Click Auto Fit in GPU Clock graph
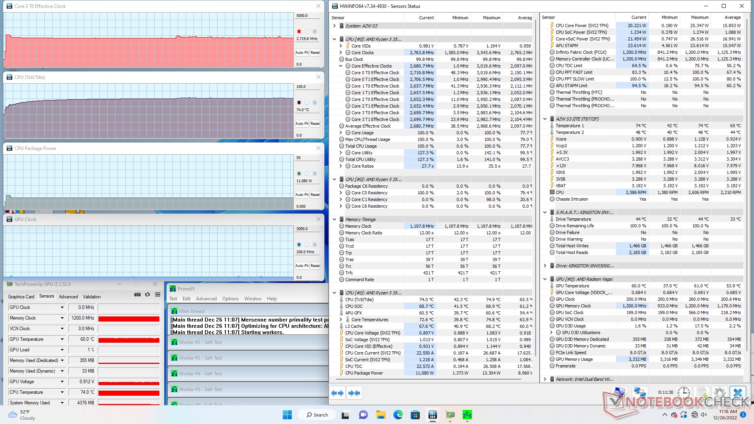This screenshot has width=754, height=424. pos(302,266)
